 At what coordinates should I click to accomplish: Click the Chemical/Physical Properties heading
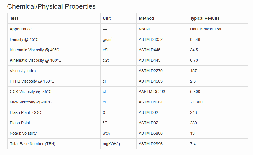tap(51, 6)
